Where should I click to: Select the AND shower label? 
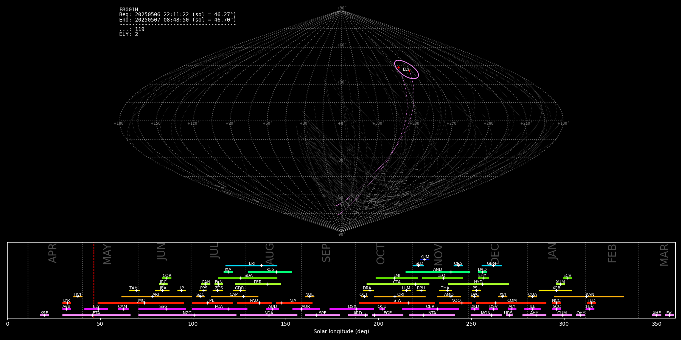pyautogui.click(x=438, y=269)
